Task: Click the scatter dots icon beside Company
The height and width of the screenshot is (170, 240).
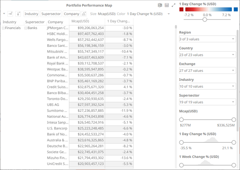Action: (x=84, y=14)
